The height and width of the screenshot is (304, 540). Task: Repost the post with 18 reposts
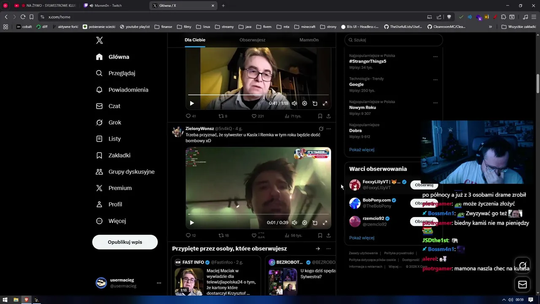(x=224, y=236)
